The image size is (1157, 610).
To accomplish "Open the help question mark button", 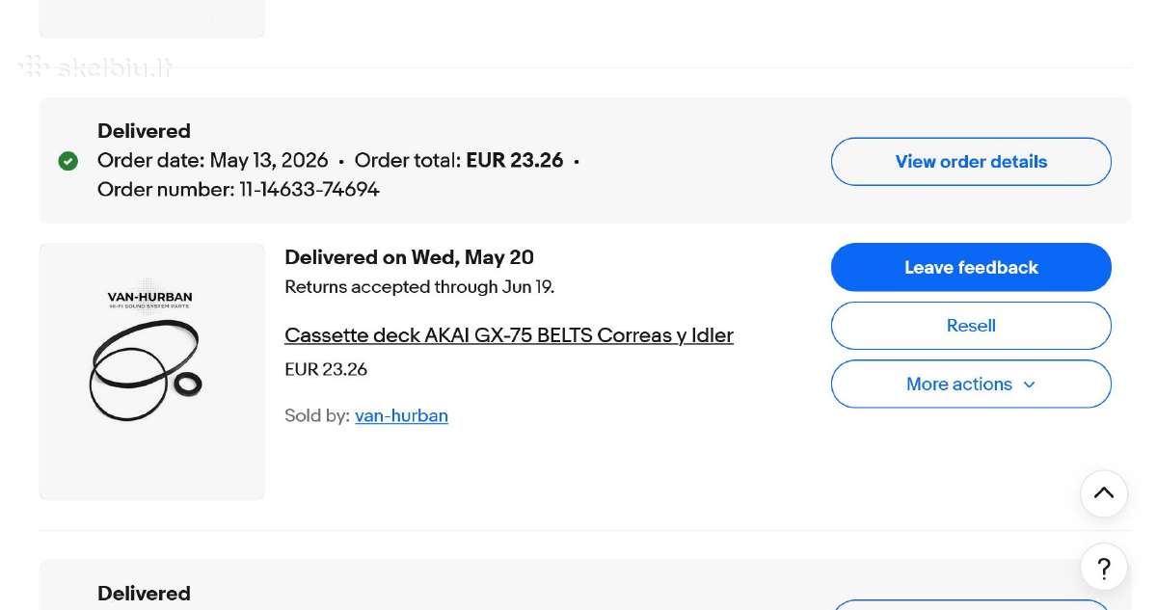I will [x=1104, y=568].
